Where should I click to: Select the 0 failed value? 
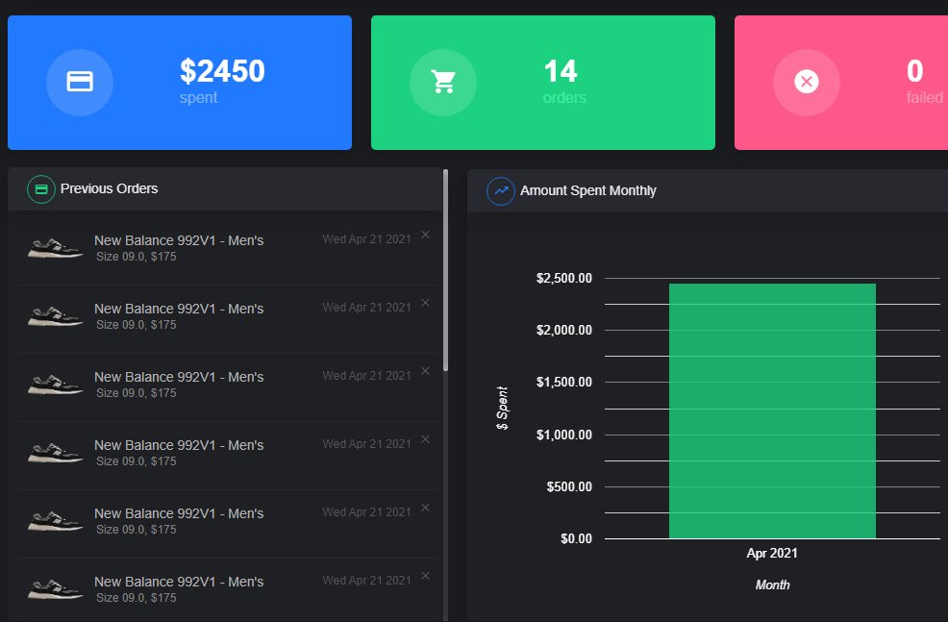coord(914,71)
